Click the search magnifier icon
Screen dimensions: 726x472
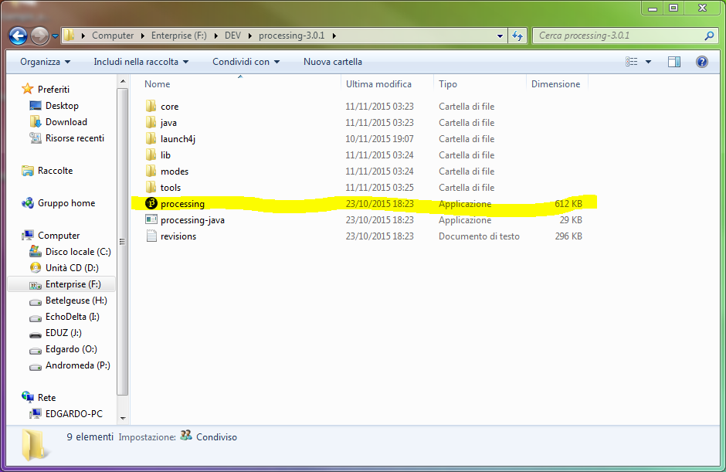(709, 36)
